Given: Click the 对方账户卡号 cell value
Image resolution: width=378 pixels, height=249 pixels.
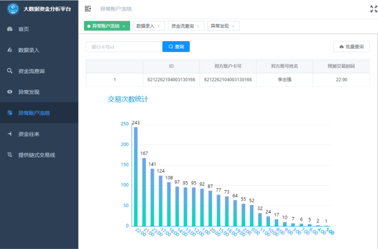Looking at the screenshot, I should tap(228, 80).
